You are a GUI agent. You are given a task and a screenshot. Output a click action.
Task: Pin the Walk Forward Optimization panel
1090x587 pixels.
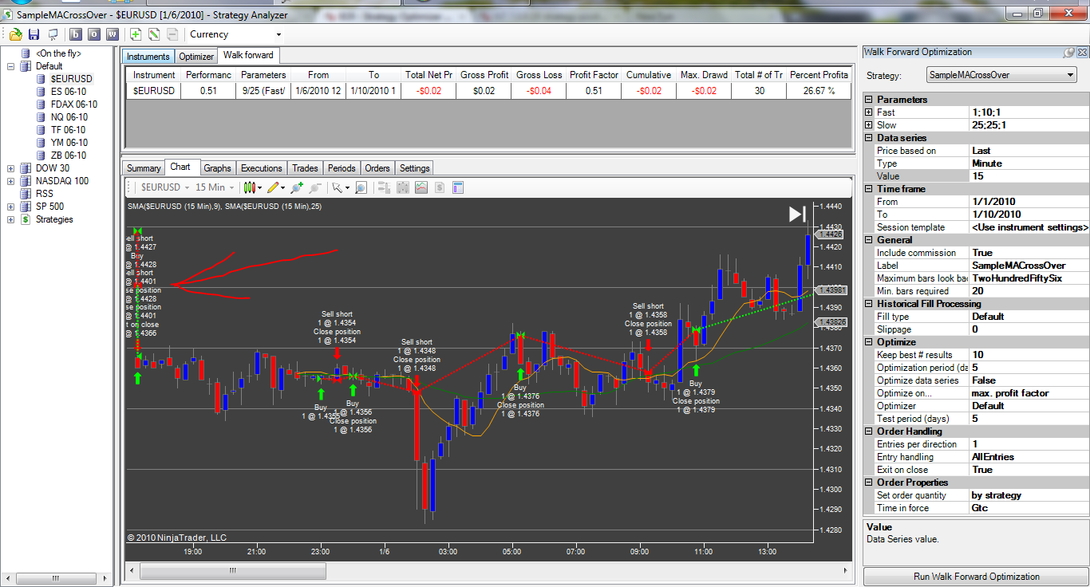pyautogui.click(x=1068, y=52)
